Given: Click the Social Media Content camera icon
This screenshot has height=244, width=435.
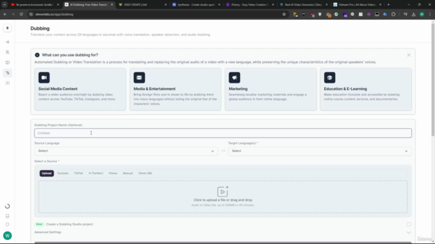Looking at the screenshot, I should click(x=44, y=78).
